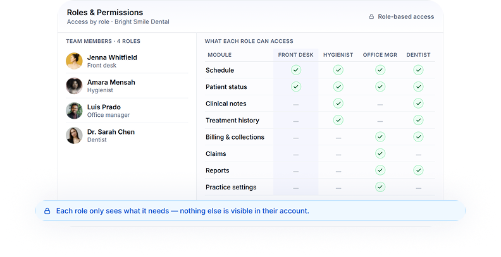
Task: Select the Dentist column header
Action: 418,55
